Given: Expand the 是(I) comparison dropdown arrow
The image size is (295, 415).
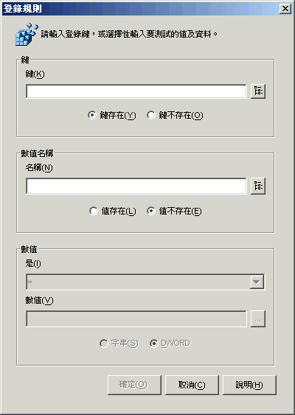Looking at the screenshot, I should [257, 282].
